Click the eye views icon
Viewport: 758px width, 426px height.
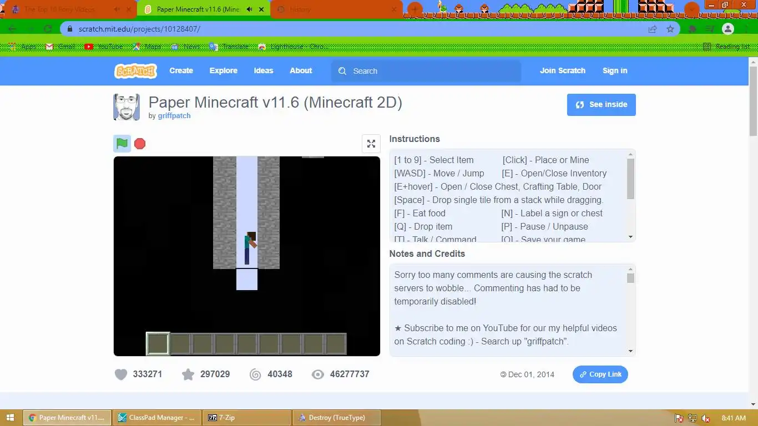[317, 374]
